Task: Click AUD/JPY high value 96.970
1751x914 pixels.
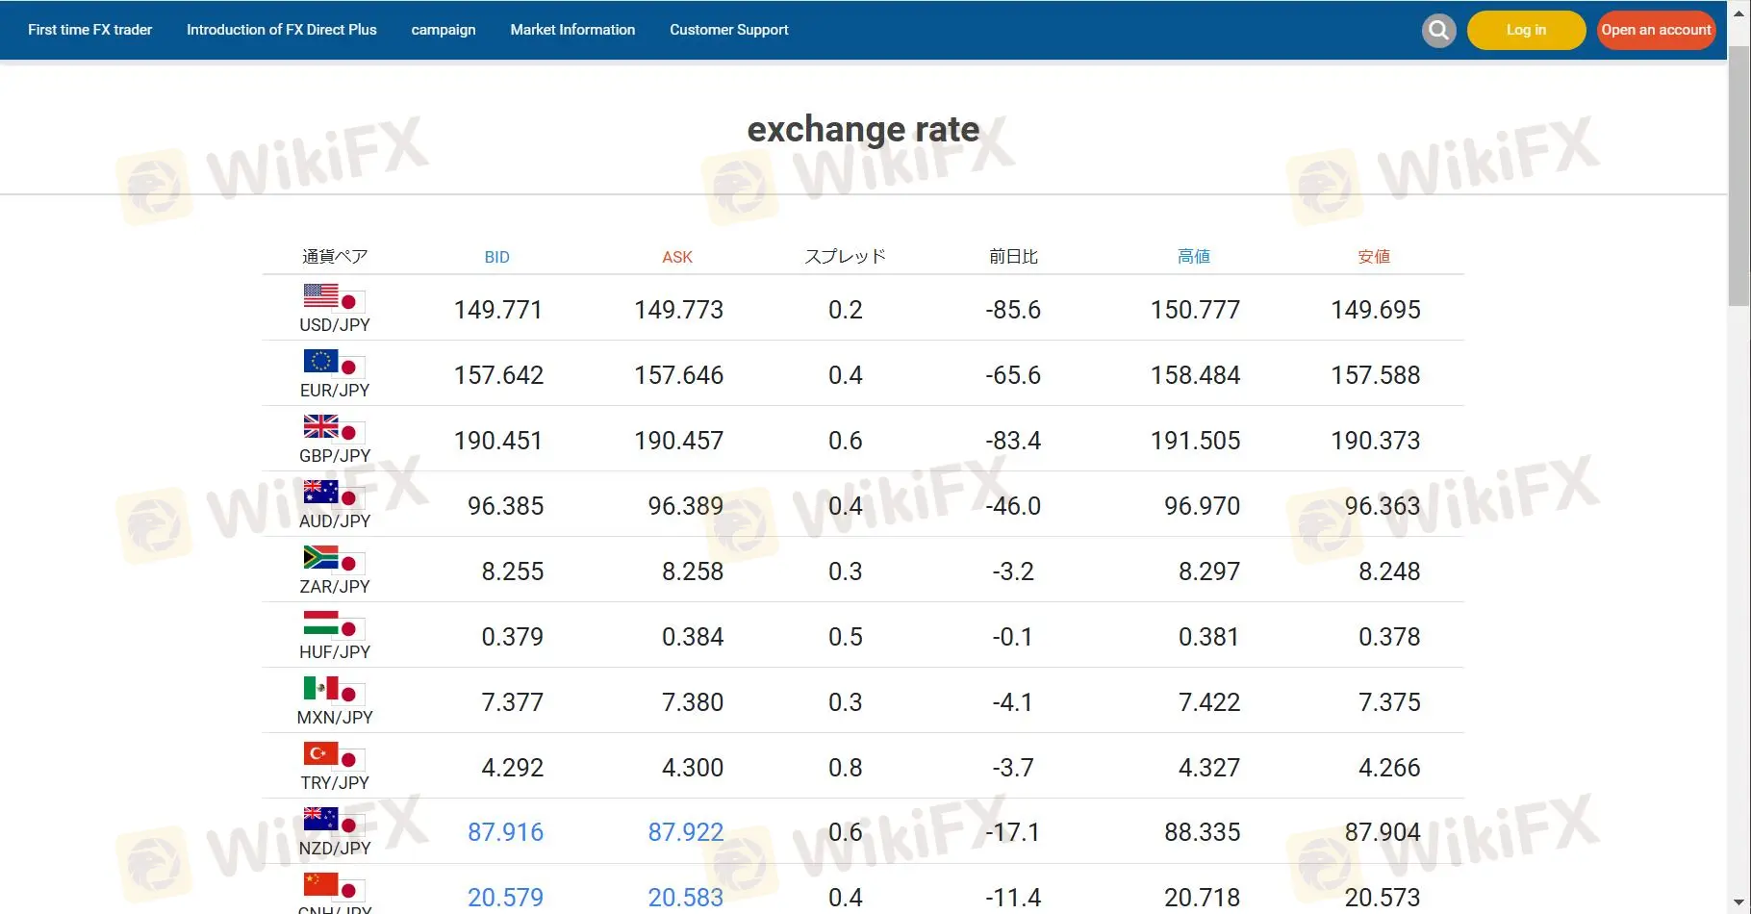Action: click(1203, 506)
